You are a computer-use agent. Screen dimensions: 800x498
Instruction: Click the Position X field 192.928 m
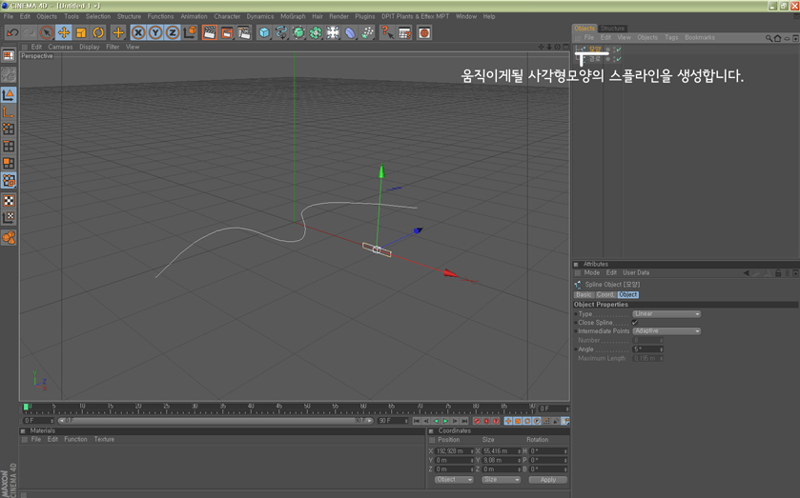coord(454,451)
